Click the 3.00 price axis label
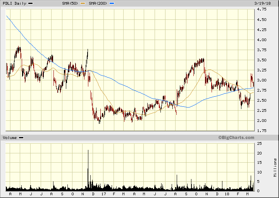 tap(262, 80)
